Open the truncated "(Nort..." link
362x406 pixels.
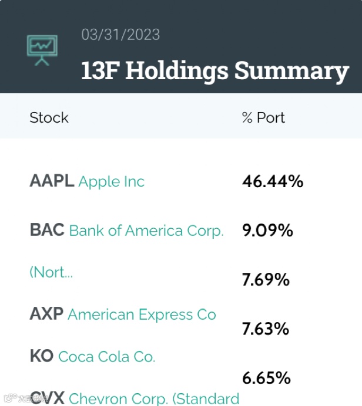(x=51, y=272)
